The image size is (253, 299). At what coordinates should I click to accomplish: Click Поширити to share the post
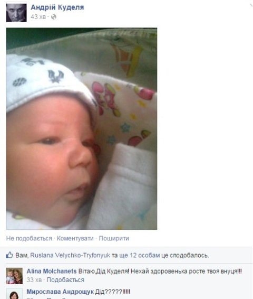pos(114,238)
